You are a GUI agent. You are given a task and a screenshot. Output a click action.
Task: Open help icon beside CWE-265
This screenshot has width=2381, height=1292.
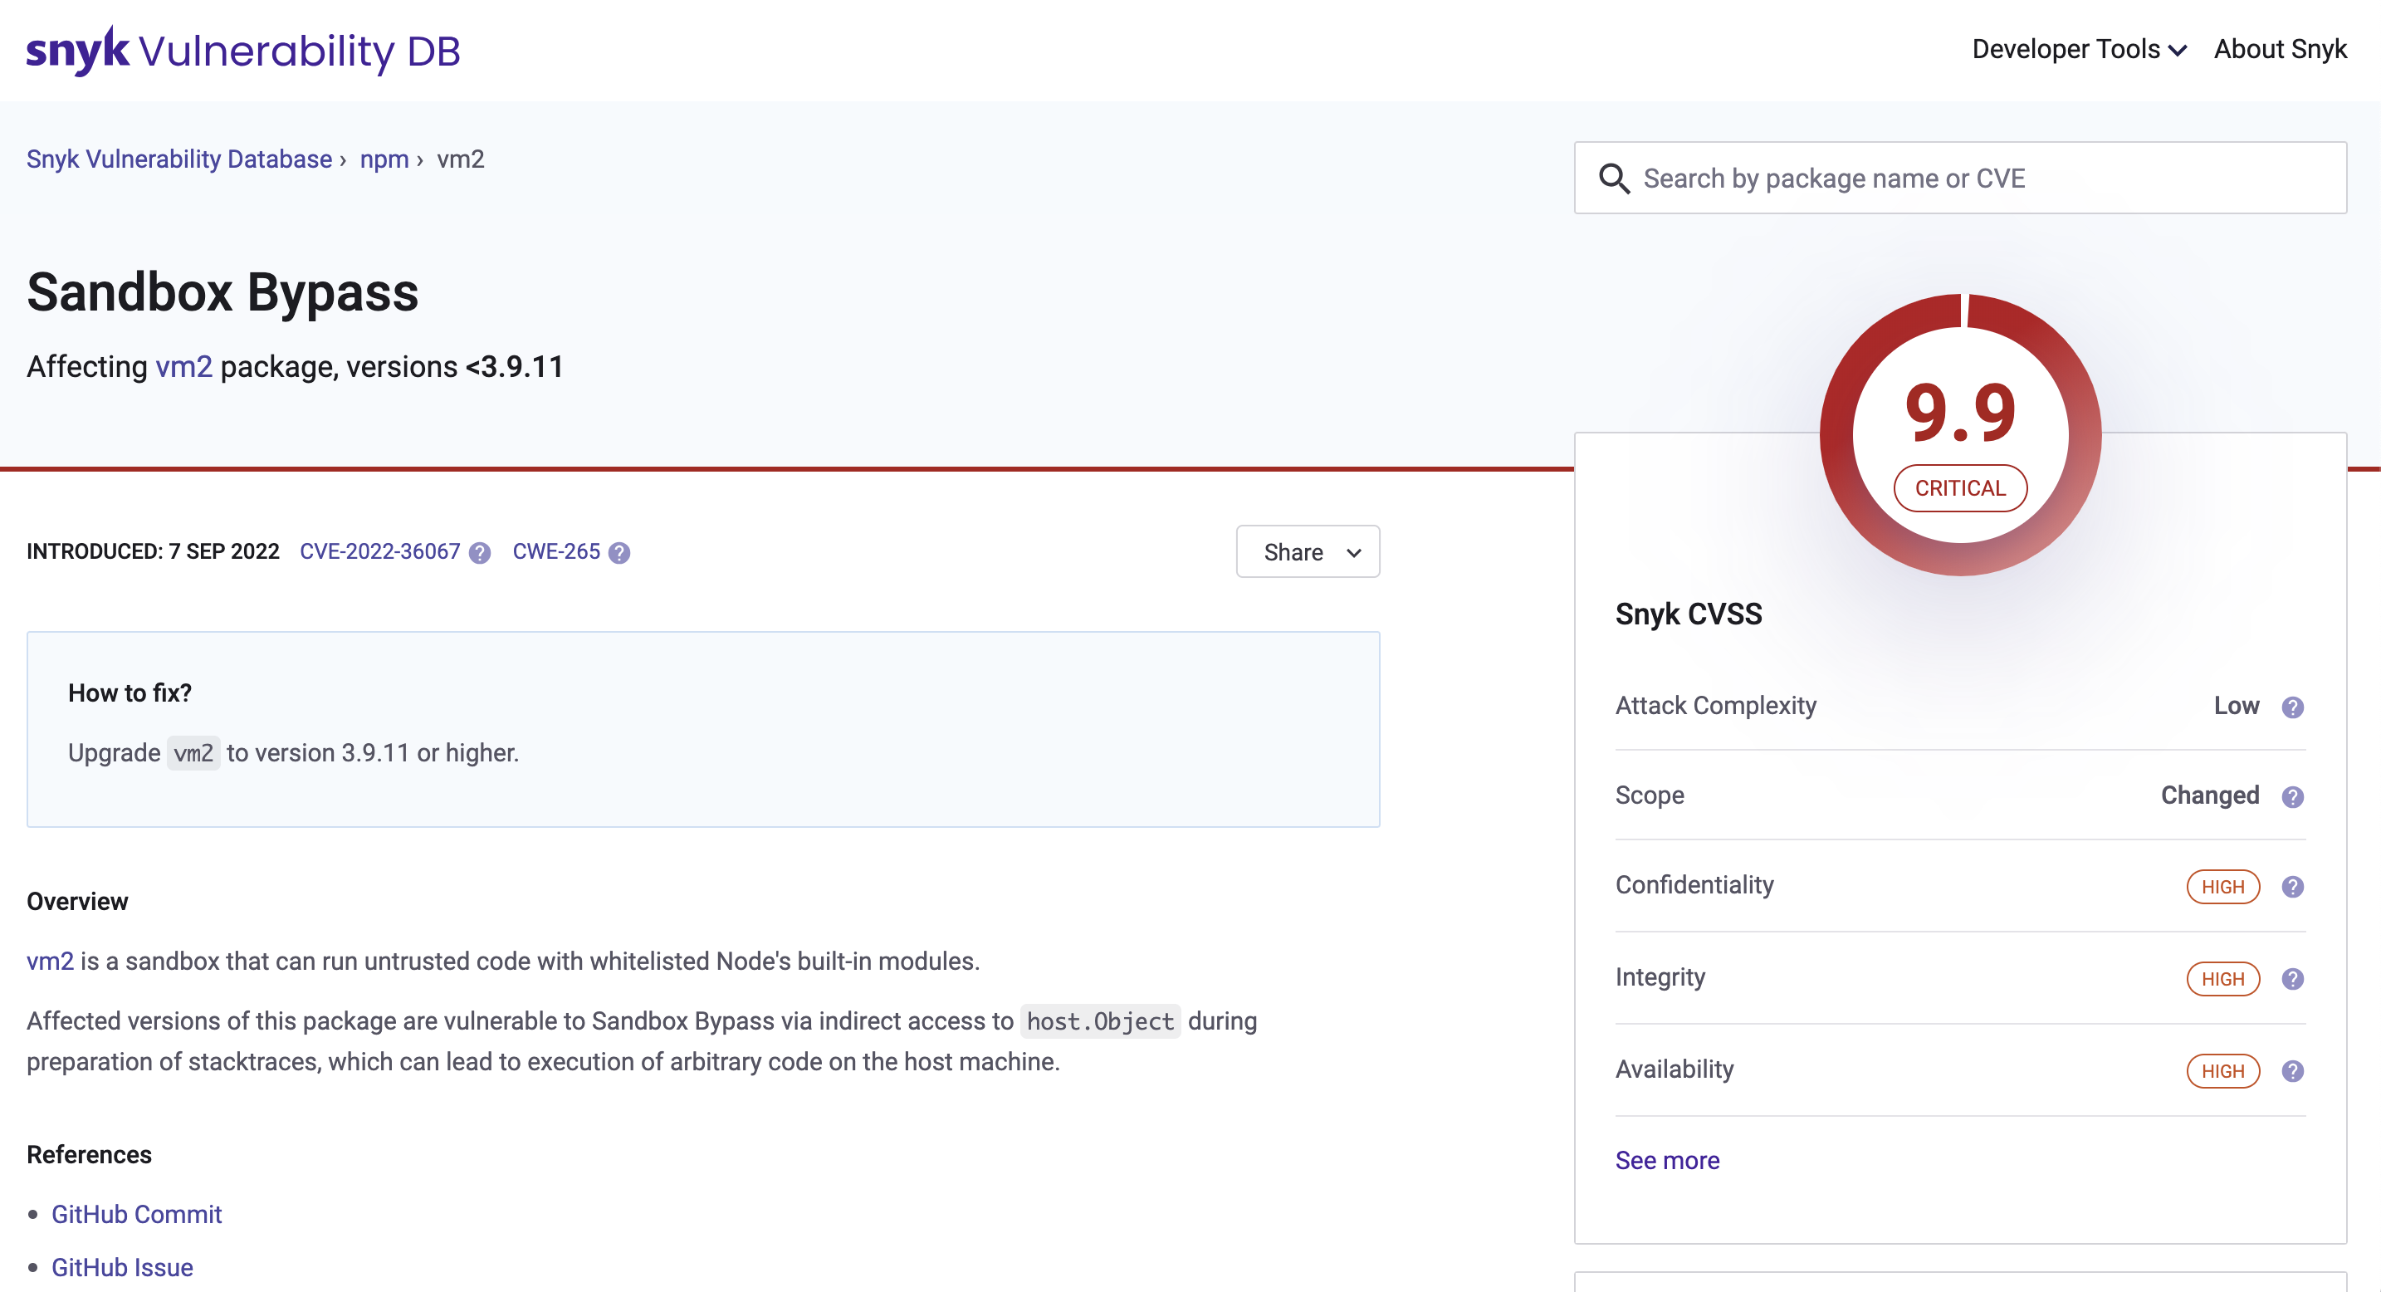(619, 553)
